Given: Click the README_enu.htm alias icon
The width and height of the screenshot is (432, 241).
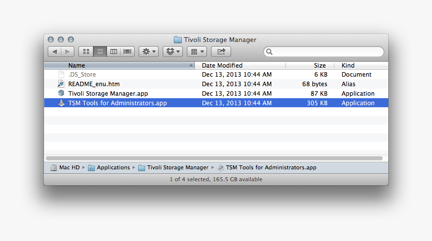Looking at the screenshot, I should (x=61, y=84).
